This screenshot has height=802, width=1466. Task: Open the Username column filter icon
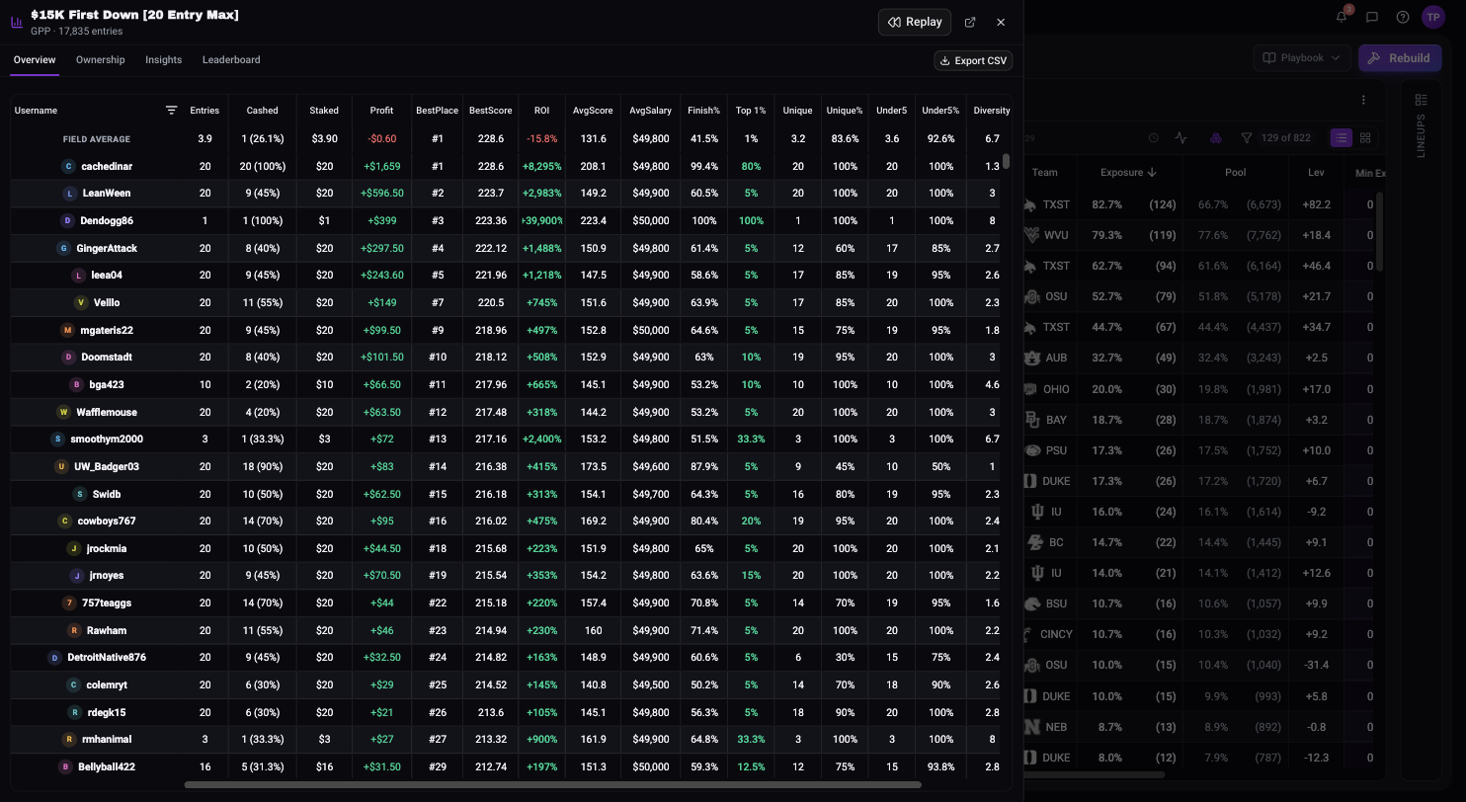coord(171,111)
